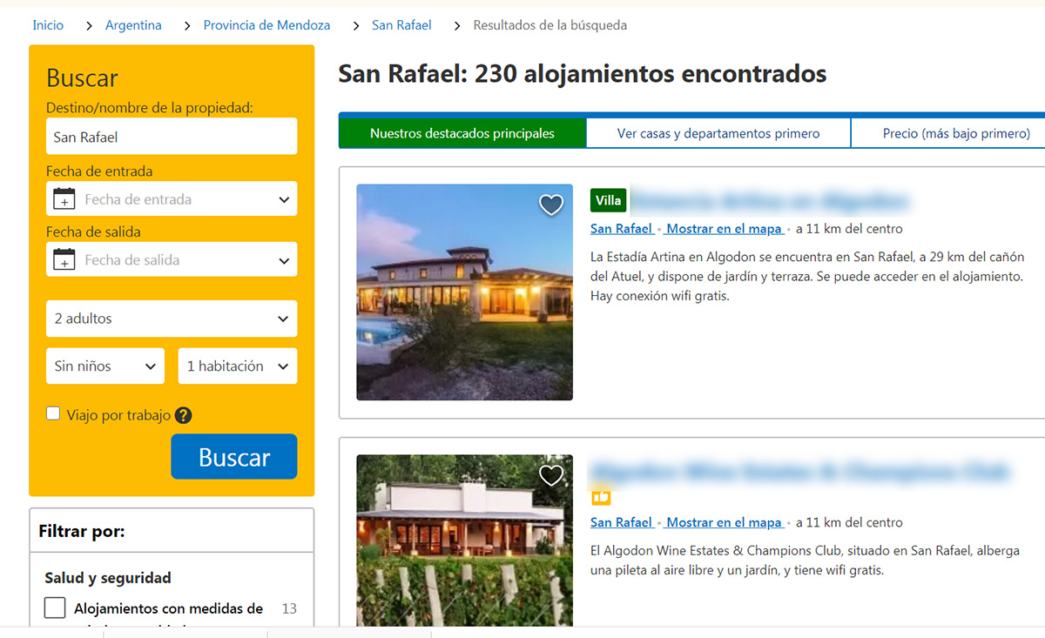The height and width of the screenshot is (638, 1045).
Task: Open the 2 adultos dropdown
Action: click(x=171, y=319)
